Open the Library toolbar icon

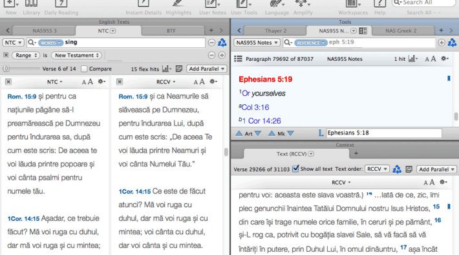point(31,8)
